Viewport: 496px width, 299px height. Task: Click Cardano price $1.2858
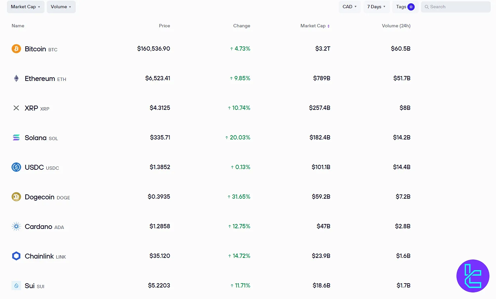click(160, 226)
